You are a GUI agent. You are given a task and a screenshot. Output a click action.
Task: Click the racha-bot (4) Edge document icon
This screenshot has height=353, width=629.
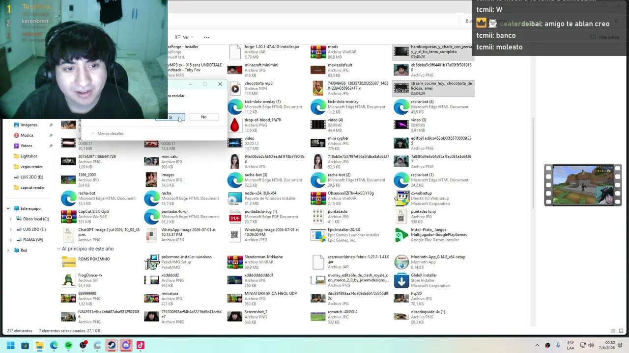(401, 106)
